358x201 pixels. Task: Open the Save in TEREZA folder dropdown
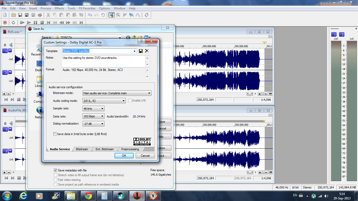120,38
